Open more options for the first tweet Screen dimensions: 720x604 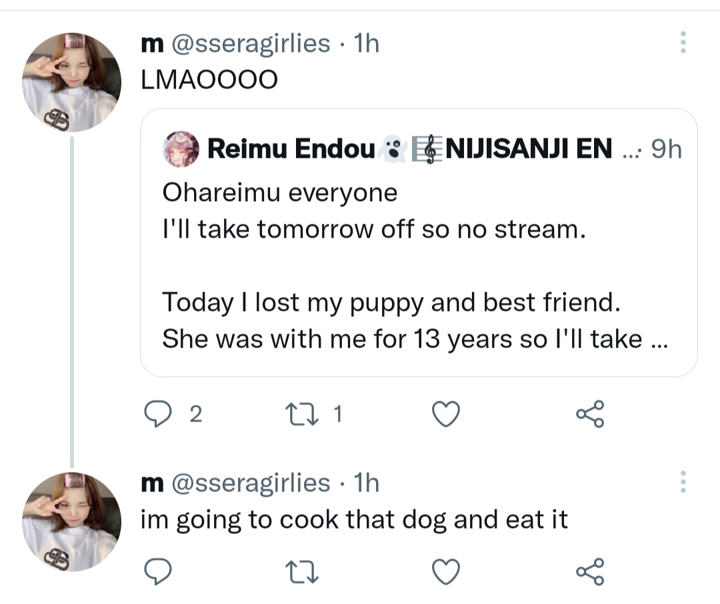683,43
